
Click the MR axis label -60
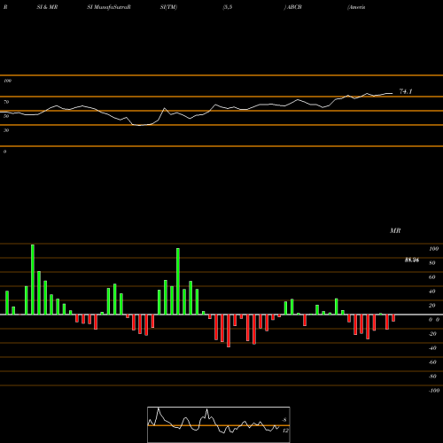(432, 362)
